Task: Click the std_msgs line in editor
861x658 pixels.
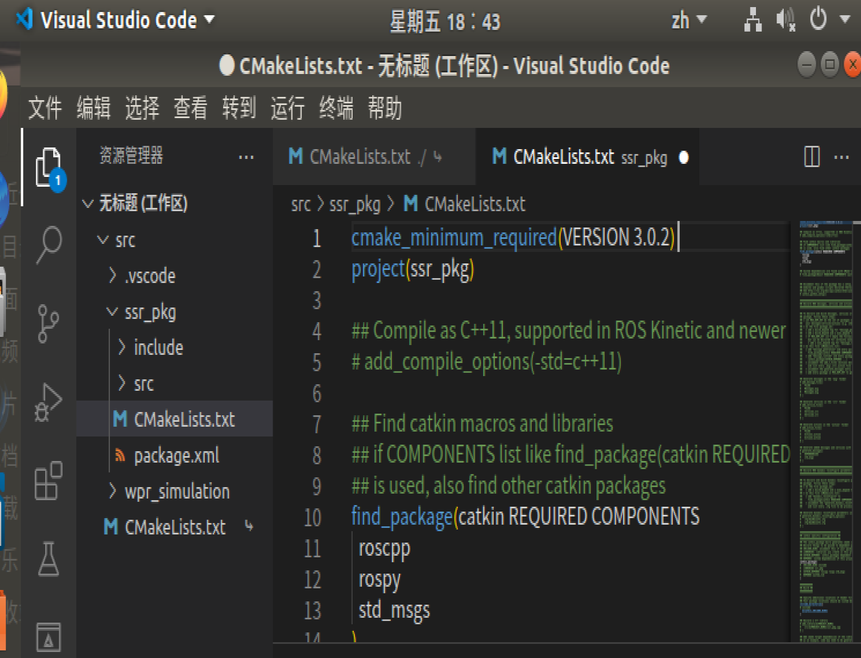Action: (394, 611)
